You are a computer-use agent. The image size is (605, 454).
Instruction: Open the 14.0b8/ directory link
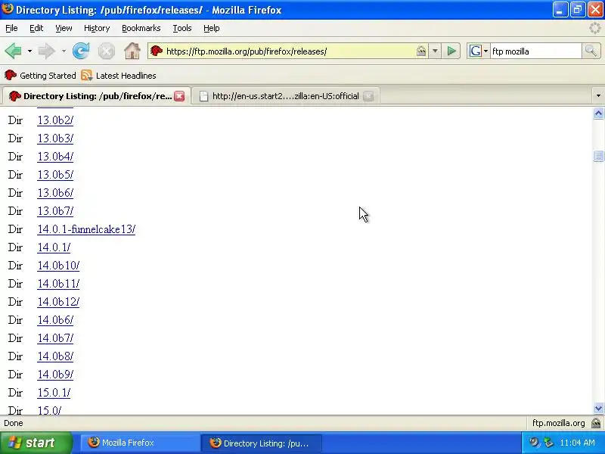[x=55, y=356]
